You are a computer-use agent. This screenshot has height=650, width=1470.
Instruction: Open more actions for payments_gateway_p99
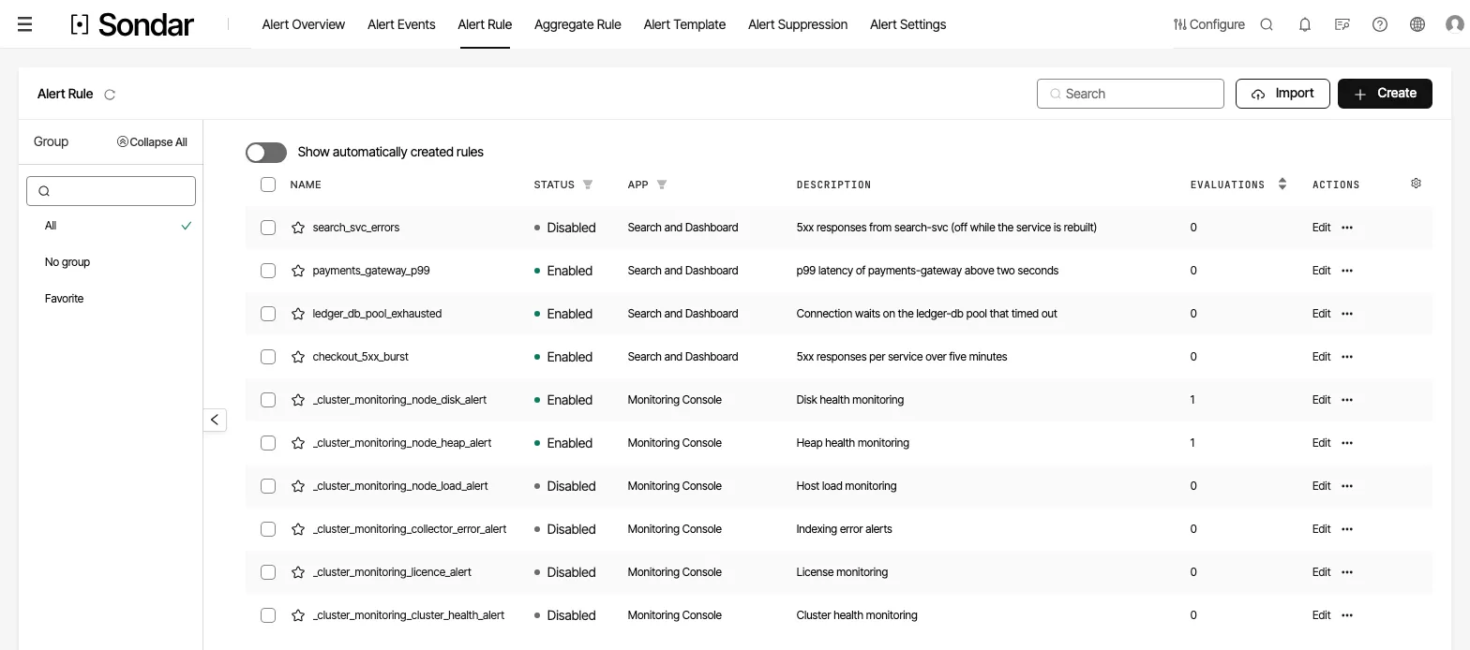click(x=1347, y=271)
